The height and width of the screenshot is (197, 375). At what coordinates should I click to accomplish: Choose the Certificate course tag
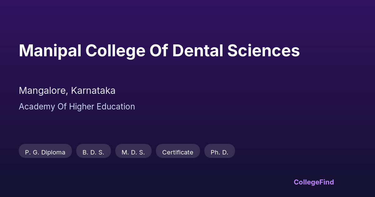pos(178,152)
